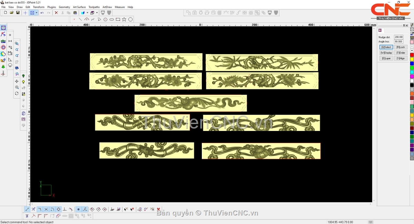Open the Art Surface menu
The height and width of the screenshot is (224, 414).
pyautogui.click(x=79, y=7)
